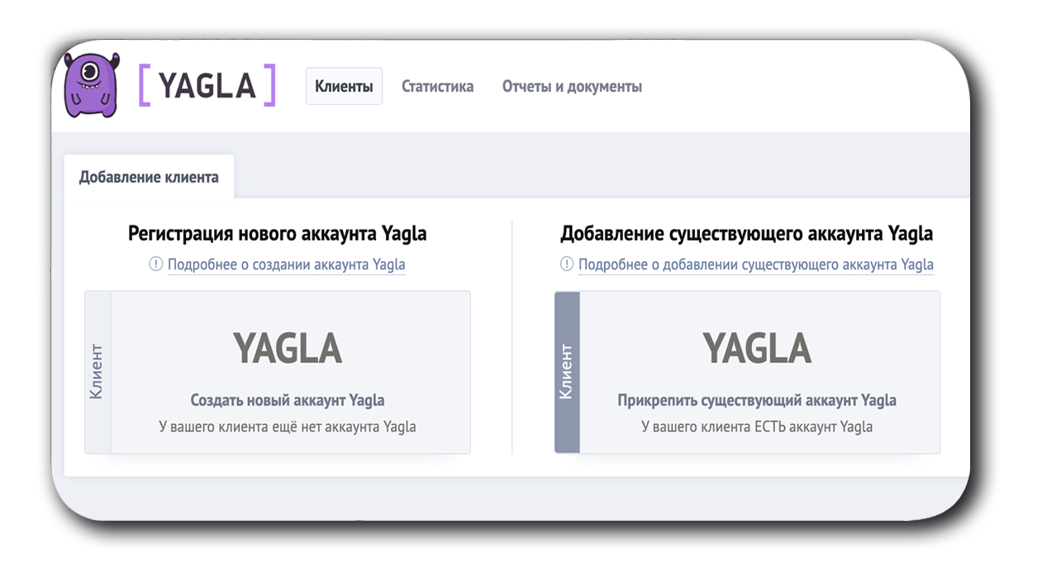Click YAGLA logo in the create-account card
Viewport: 1047px width, 573px height.
[288, 348]
